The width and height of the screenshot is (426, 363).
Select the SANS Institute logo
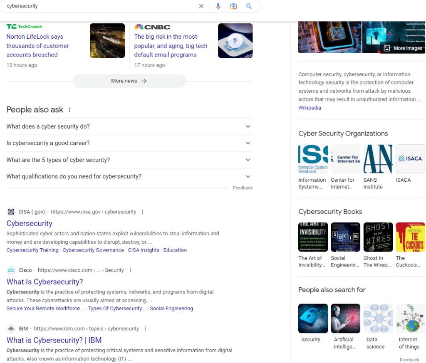point(378,159)
